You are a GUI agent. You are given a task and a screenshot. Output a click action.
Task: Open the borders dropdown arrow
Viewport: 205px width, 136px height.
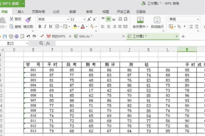point(61,27)
